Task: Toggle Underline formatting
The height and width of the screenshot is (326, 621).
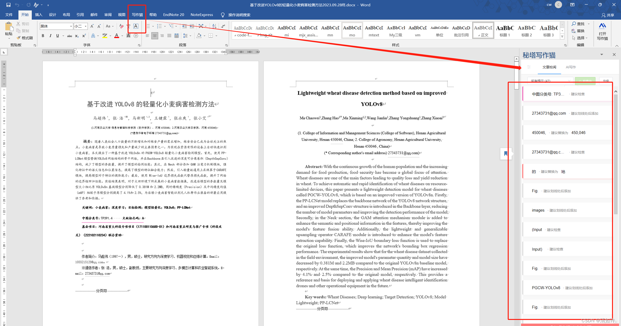Action: coord(57,36)
